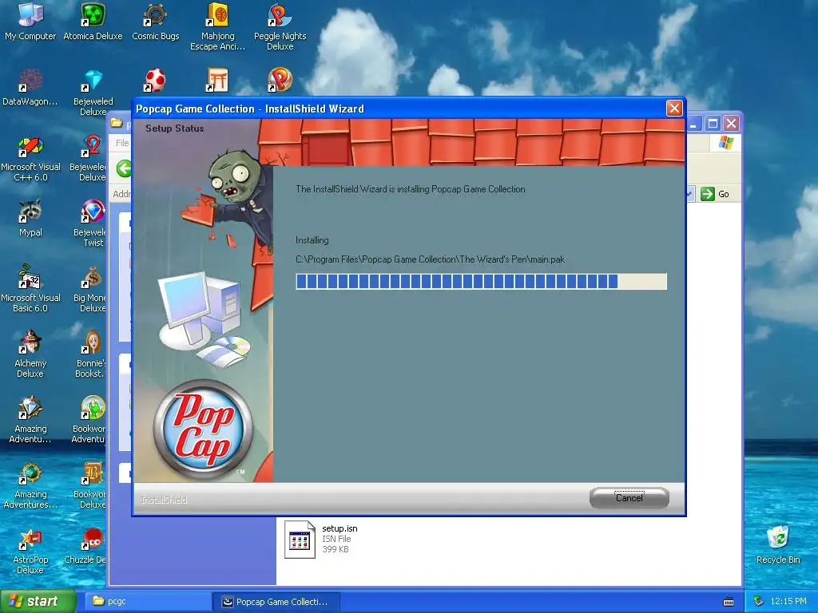Launch Bejeweled Deluxe diamond icon
818x613 pixels.
(93, 93)
